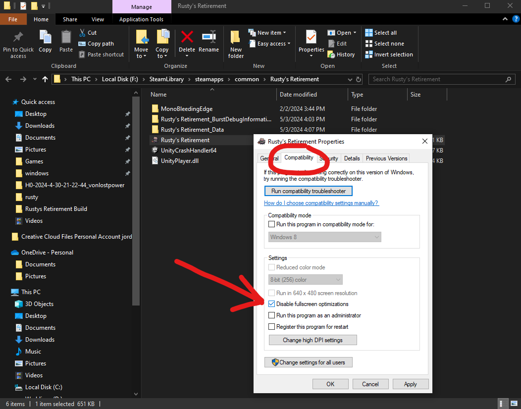This screenshot has width=521, height=409.
Task: Click Change high DPI settings button
Action: coord(313,340)
